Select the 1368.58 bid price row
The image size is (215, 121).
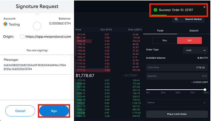(109, 100)
